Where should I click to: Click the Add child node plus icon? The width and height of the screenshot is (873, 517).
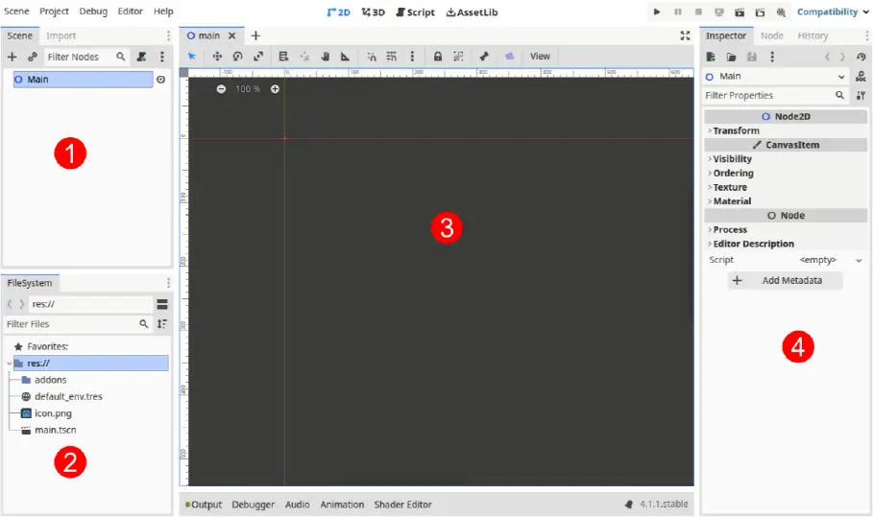[x=12, y=58]
